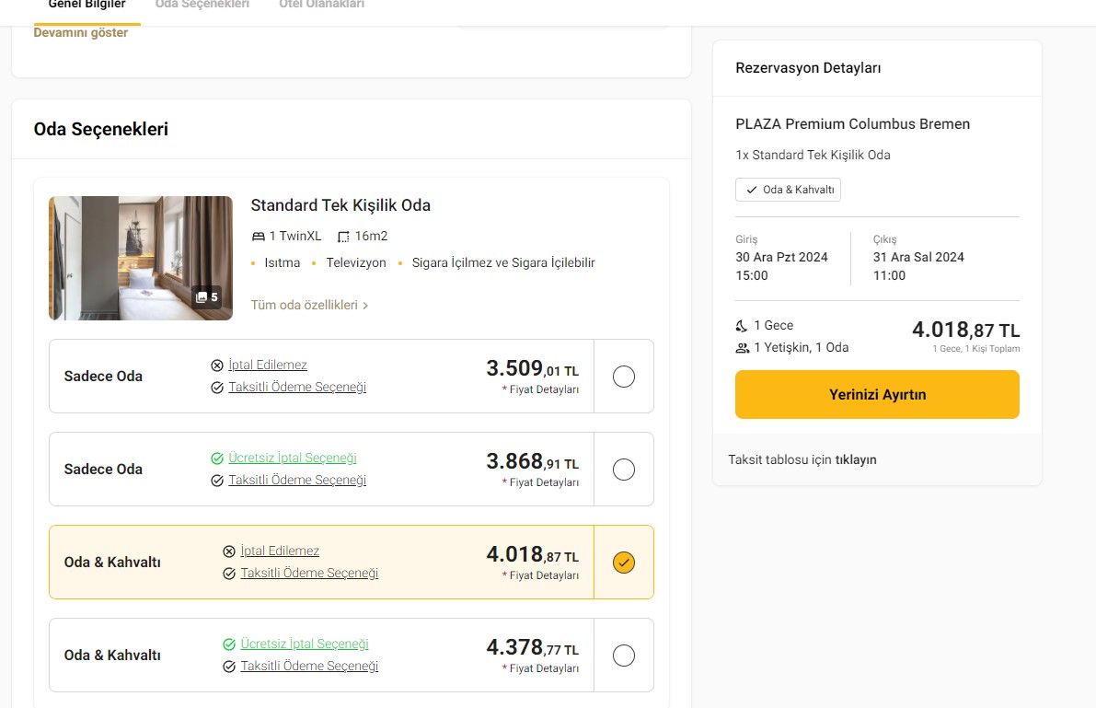
Task: Select the 4.378,77 TL Oda & Kahvaltı option
Action: [624, 656]
